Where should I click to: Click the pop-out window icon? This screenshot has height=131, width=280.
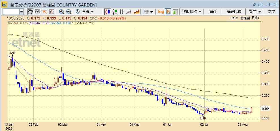coord(260,5)
